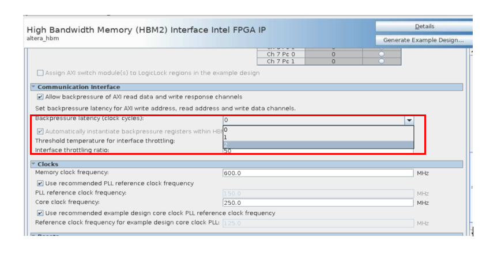Image resolution: width=501 pixels, height=256 pixels.
Task: Click the Details button
Action: pyautogui.click(x=424, y=26)
